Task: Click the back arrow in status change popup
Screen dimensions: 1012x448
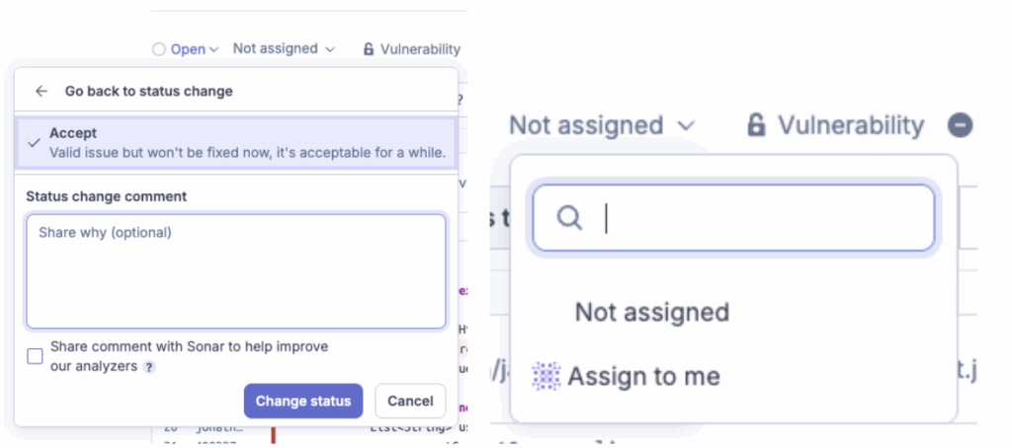Action: pyautogui.click(x=41, y=91)
